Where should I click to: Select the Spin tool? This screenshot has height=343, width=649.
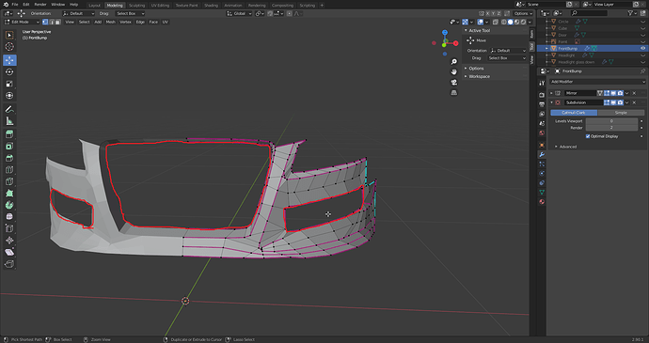(x=9, y=205)
